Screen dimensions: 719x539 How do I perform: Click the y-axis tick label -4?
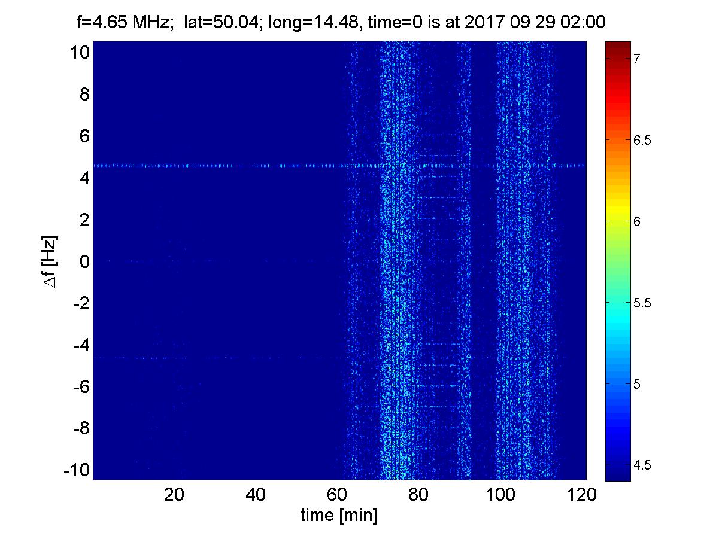(x=80, y=345)
